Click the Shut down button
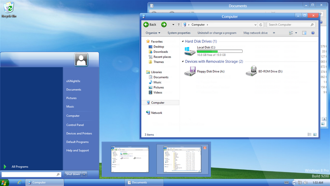Image resolution: width=330 pixels, height=186 pixels. (x=73, y=174)
